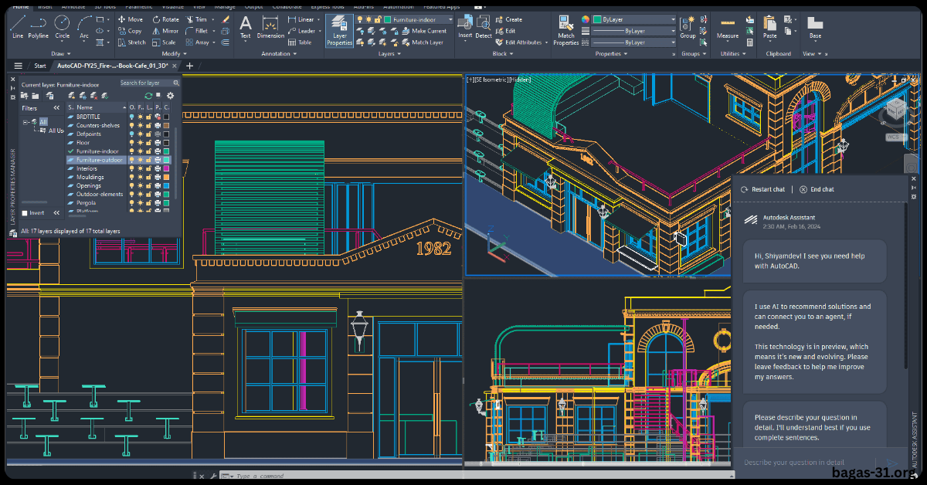Image resolution: width=927 pixels, height=485 pixels.
Task: Change color swatch of Openings layer
Action: (166, 185)
